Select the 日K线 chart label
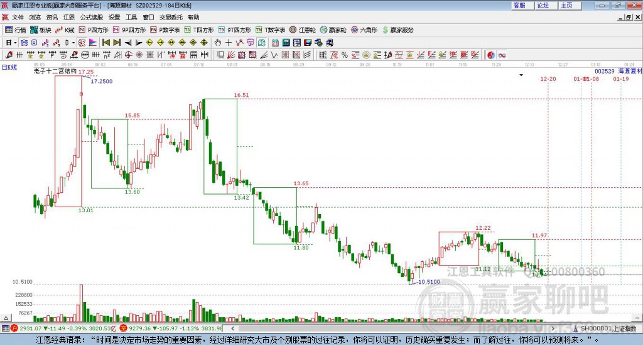643x346 pixels. 9,67
